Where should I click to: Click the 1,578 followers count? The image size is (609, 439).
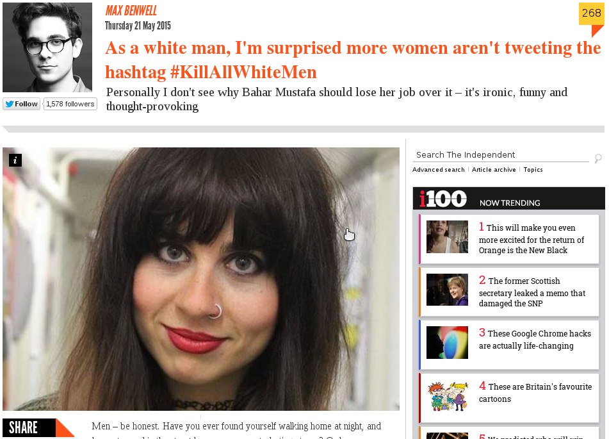pyautogui.click(x=70, y=104)
